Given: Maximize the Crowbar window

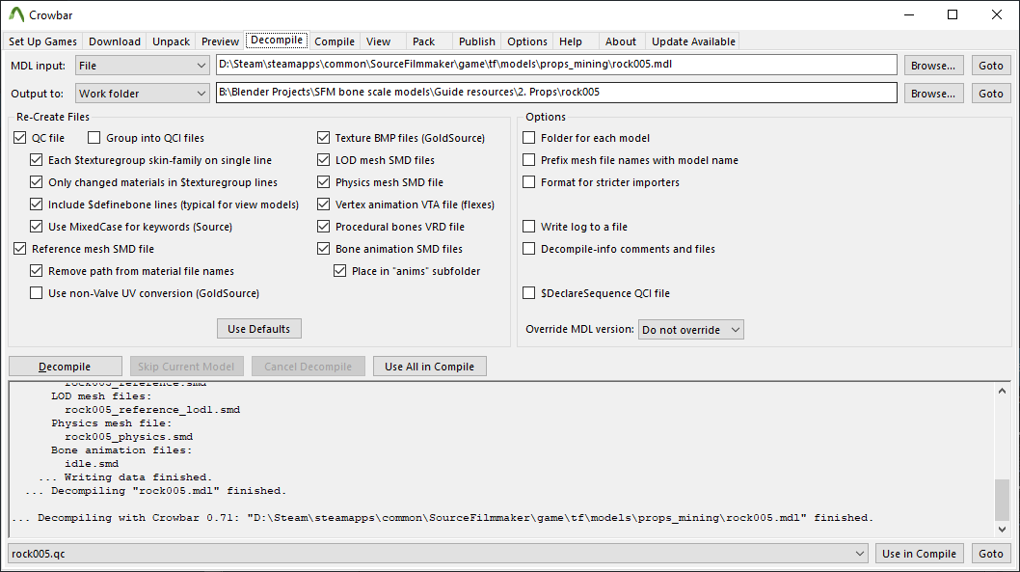Looking at the screenshot, I should 953,14.
